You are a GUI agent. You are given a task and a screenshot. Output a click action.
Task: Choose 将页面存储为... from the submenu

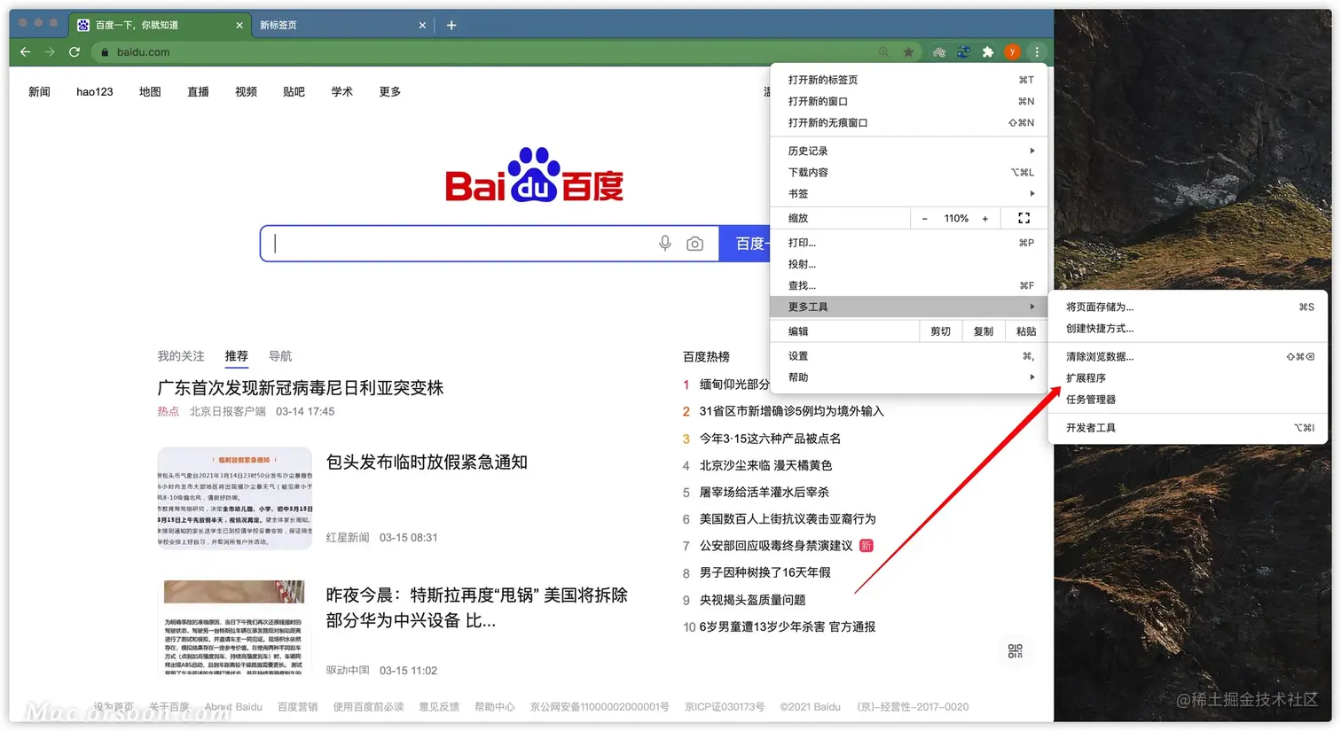click(1188, 307)
